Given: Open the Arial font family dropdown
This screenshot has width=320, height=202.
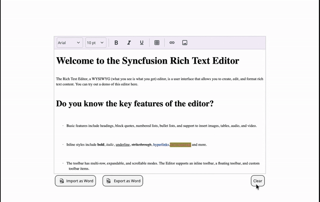Looking at the screenshot, I should [70, 43].
